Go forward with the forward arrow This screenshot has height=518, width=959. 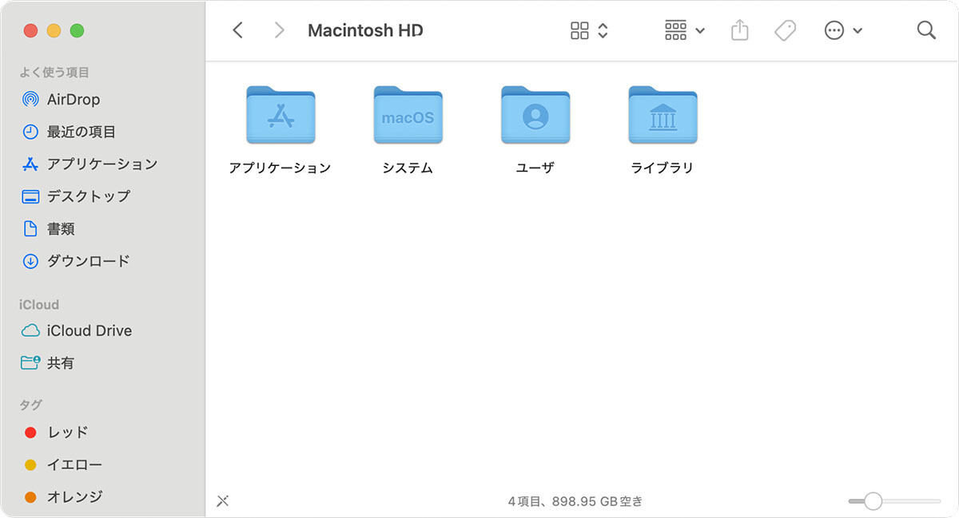[279, 30]
